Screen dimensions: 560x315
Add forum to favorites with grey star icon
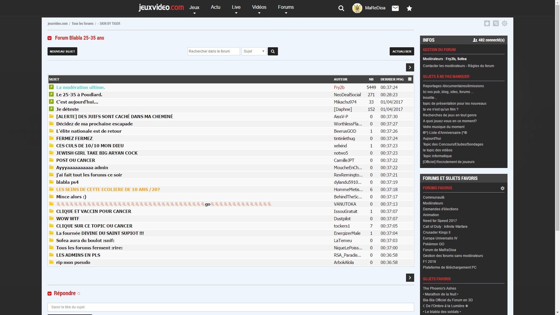[x=487, y=23]
